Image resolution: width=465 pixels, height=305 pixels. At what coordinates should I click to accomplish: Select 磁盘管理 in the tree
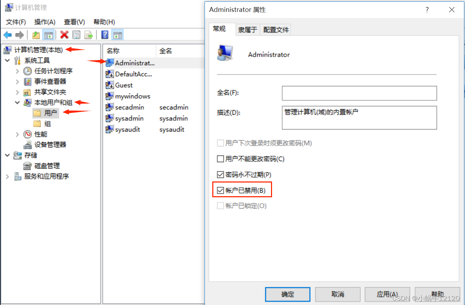coord(47,166)
